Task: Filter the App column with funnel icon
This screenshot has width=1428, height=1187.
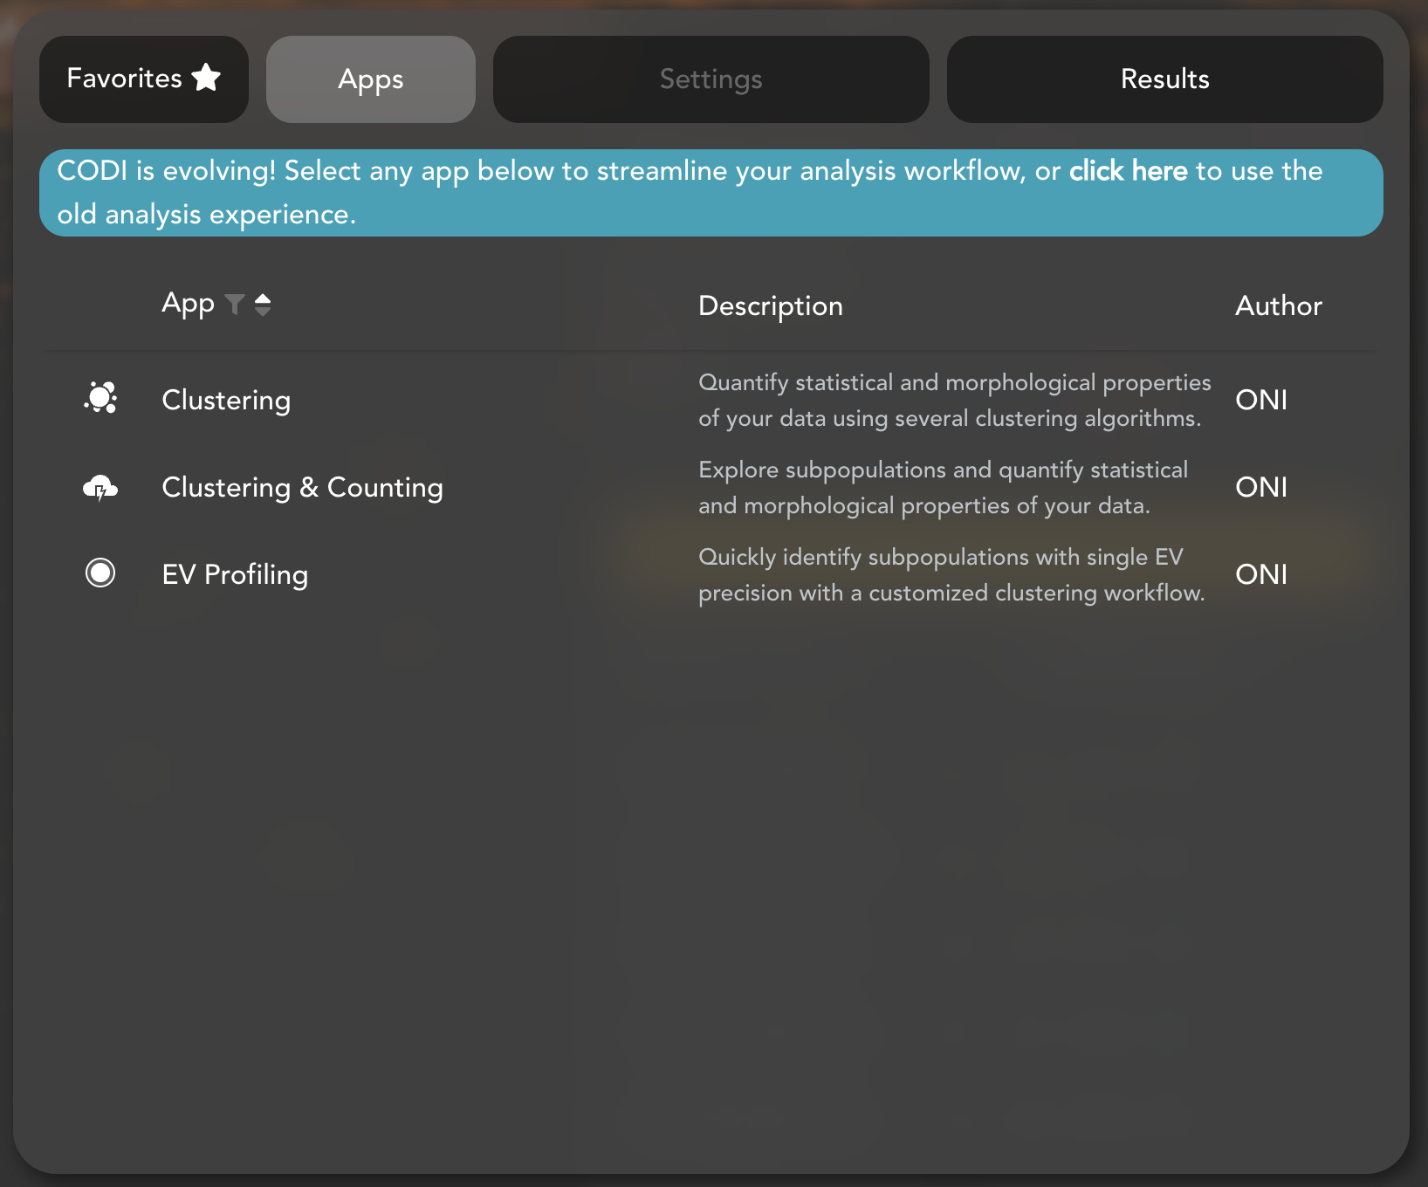Action: pyautogui.click(x=235, y=305)
